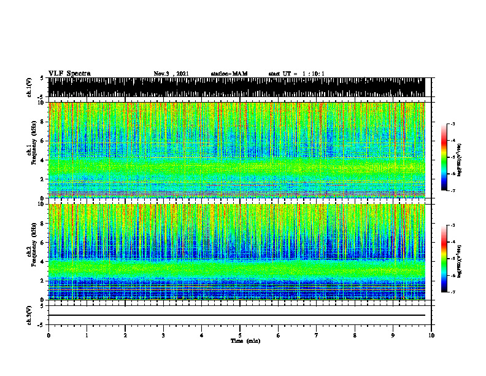Screen dimensions: 486x376
Task: Click time axis tick label "9"
Action: [393, 335]
